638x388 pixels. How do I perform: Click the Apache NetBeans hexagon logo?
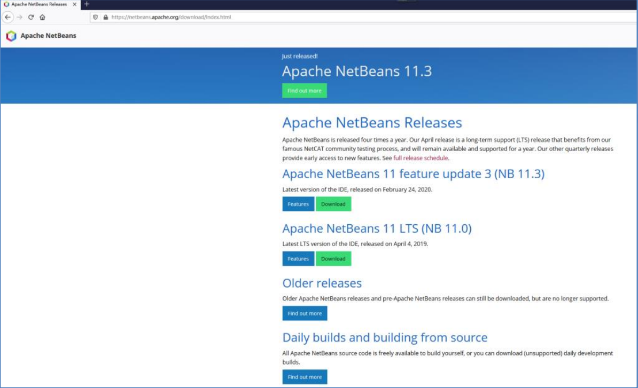[x=11, y=36]
